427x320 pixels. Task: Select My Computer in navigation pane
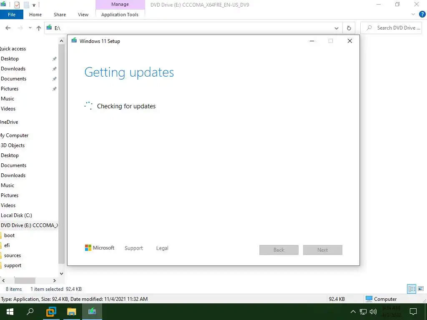(x=14, y=135)
